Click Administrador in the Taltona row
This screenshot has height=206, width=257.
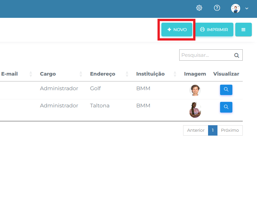[59, 106]
